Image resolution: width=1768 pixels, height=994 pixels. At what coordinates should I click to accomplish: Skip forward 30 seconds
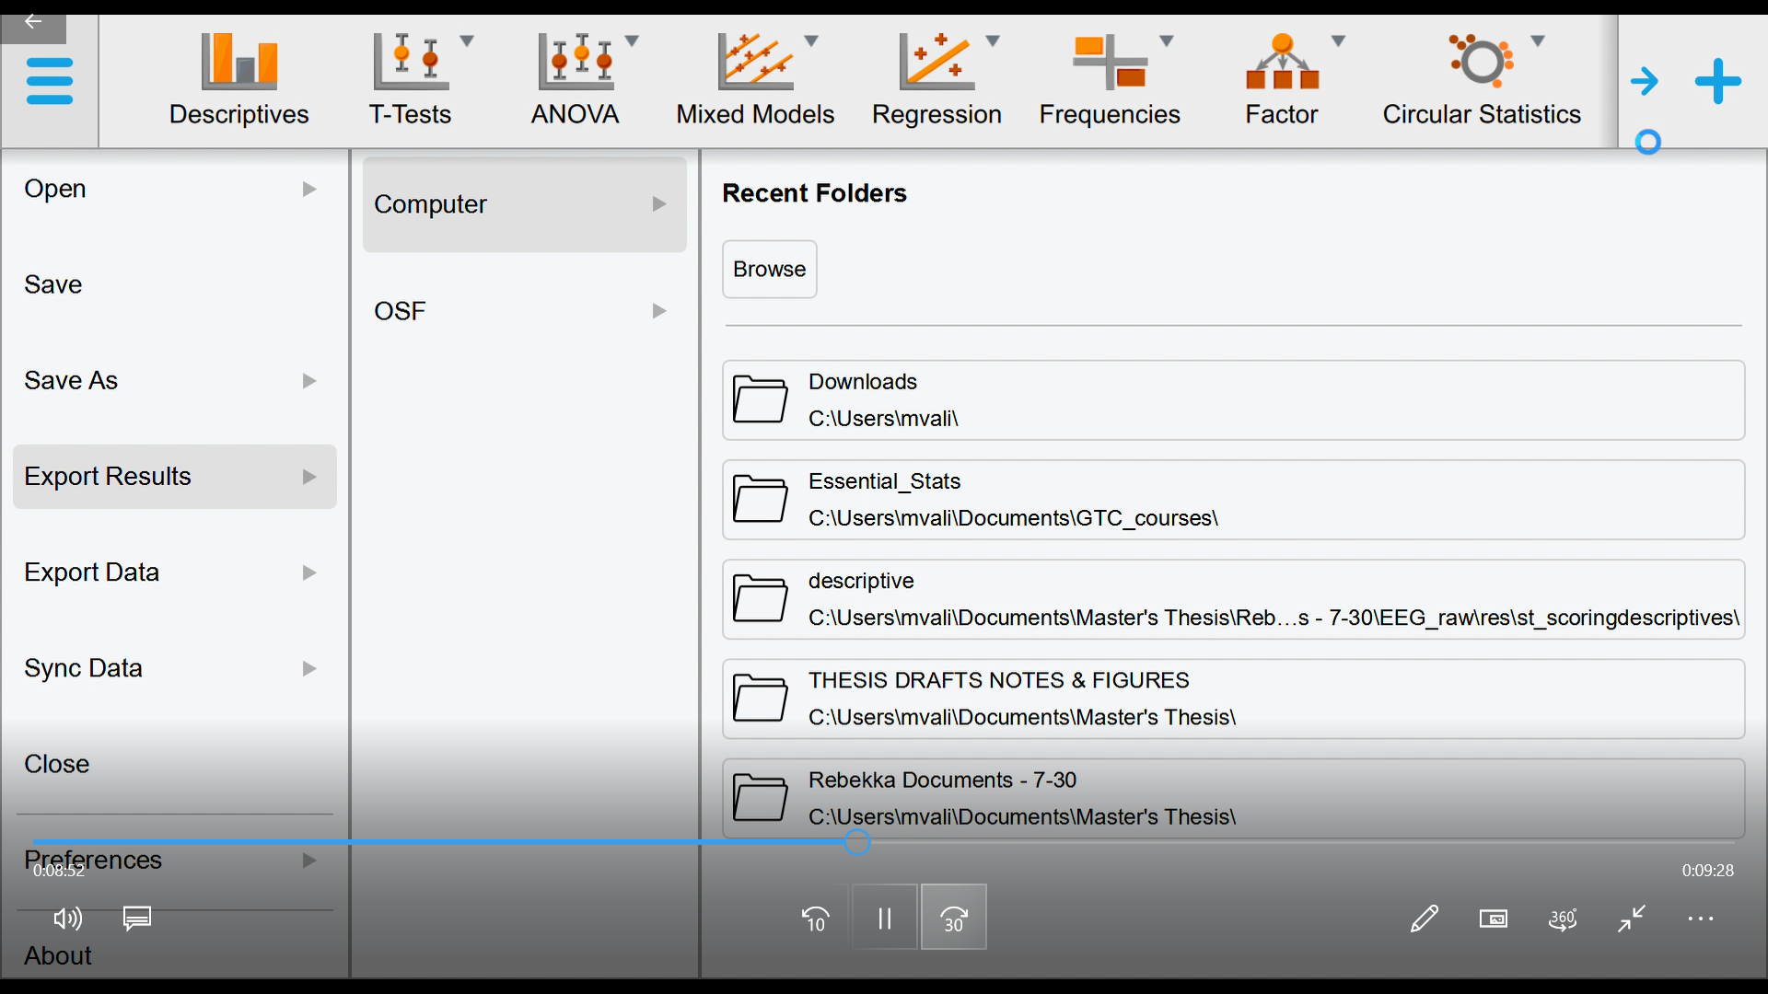pyautogui.click(x=953, y=917)
